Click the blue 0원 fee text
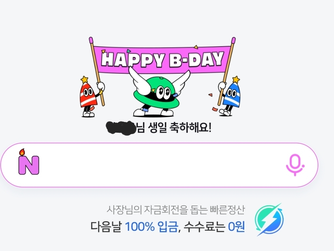The width and height of the screenshot is (334, 251). point(236,227)
